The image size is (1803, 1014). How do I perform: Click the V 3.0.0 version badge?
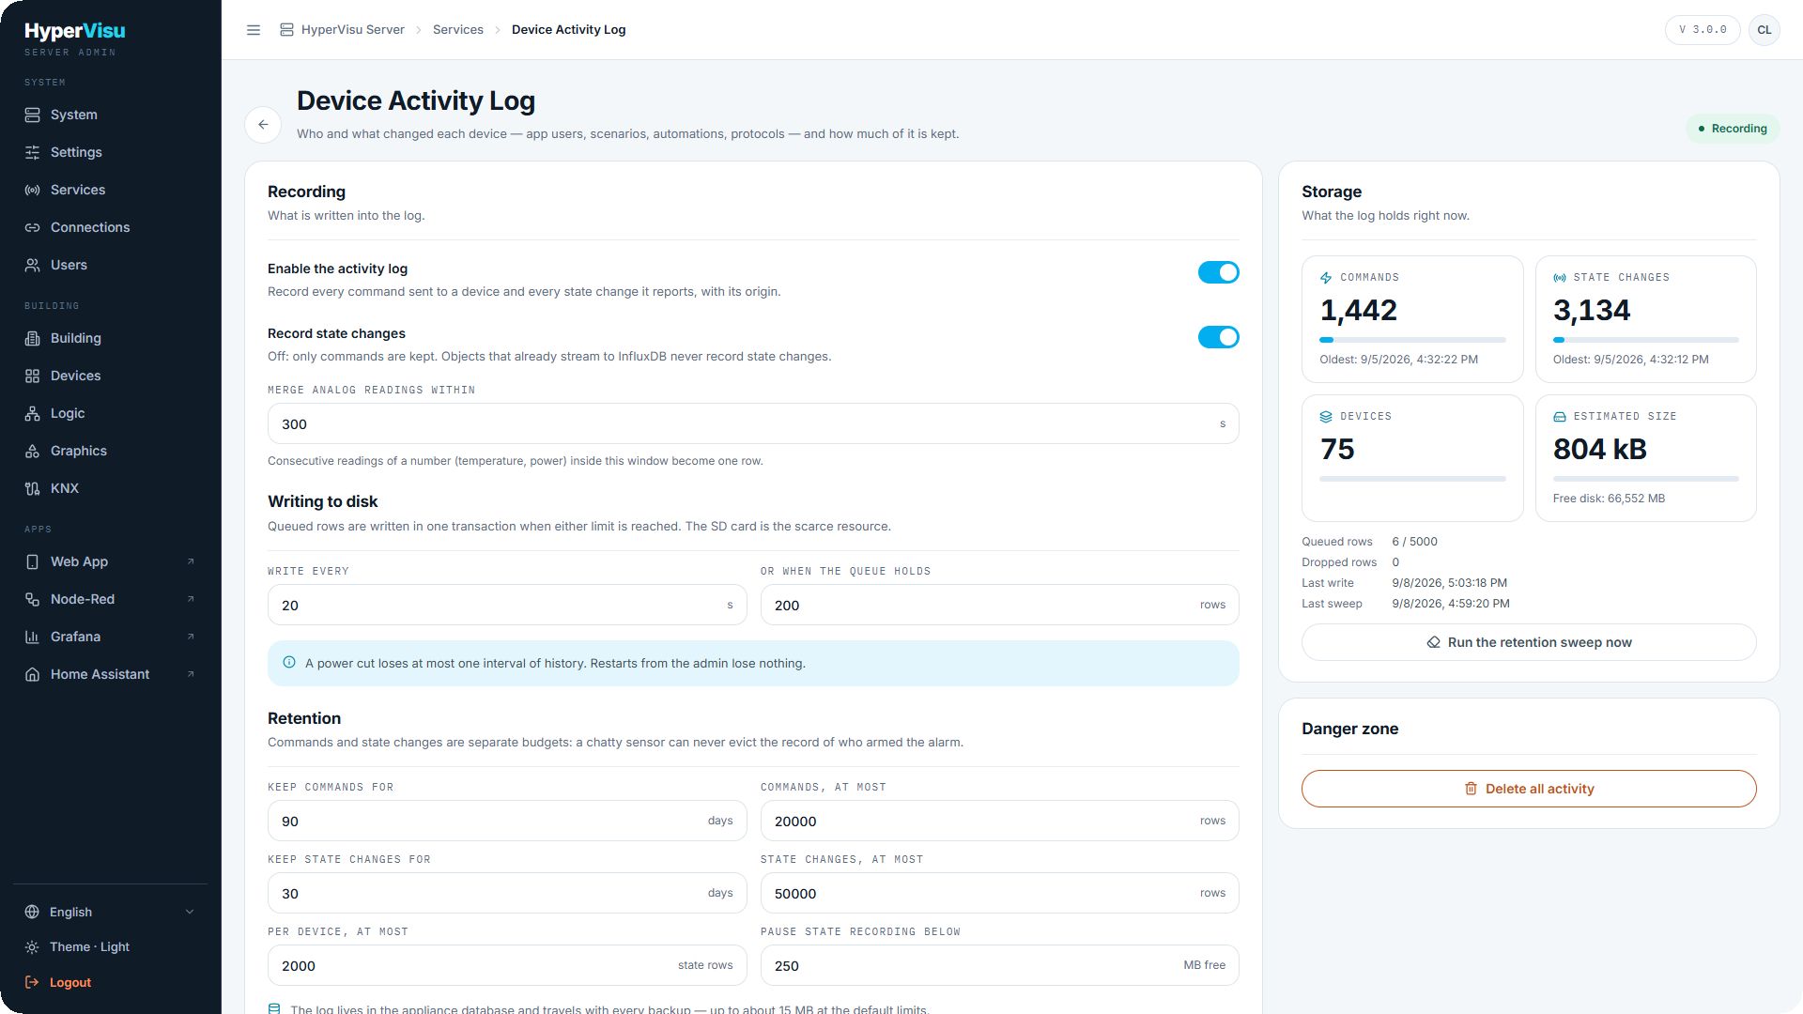point(1703,30)
